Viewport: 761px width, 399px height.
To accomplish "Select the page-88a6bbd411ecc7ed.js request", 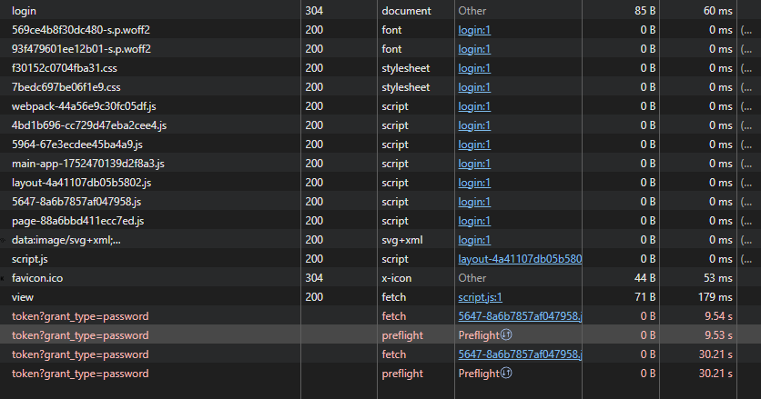I will [x=77, y=221].
